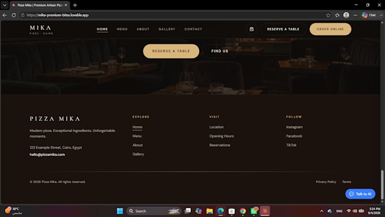Open footer Home link
385x217 pixels.
point(137,127)
